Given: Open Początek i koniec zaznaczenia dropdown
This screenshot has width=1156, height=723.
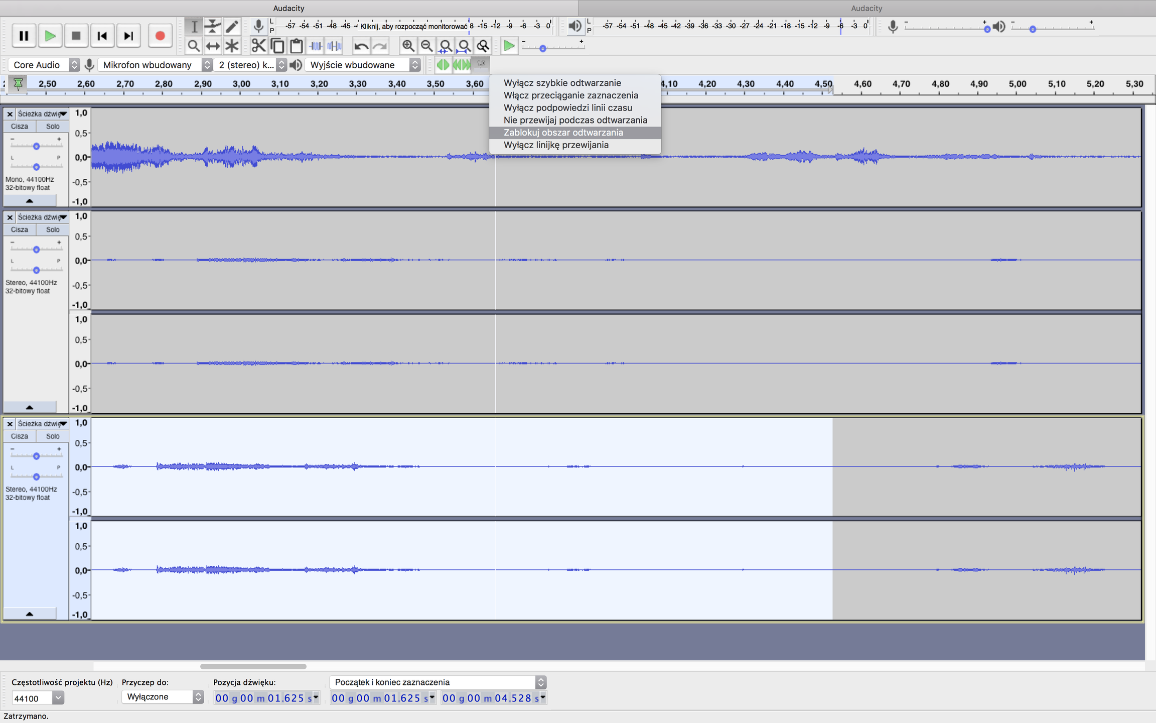Looking at the screenshot, I should point(438,682).
